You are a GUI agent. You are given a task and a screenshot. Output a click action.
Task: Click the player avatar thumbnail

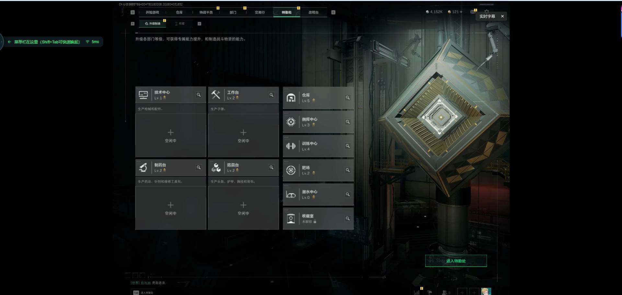pyautogui.click(x=486, y=291)
